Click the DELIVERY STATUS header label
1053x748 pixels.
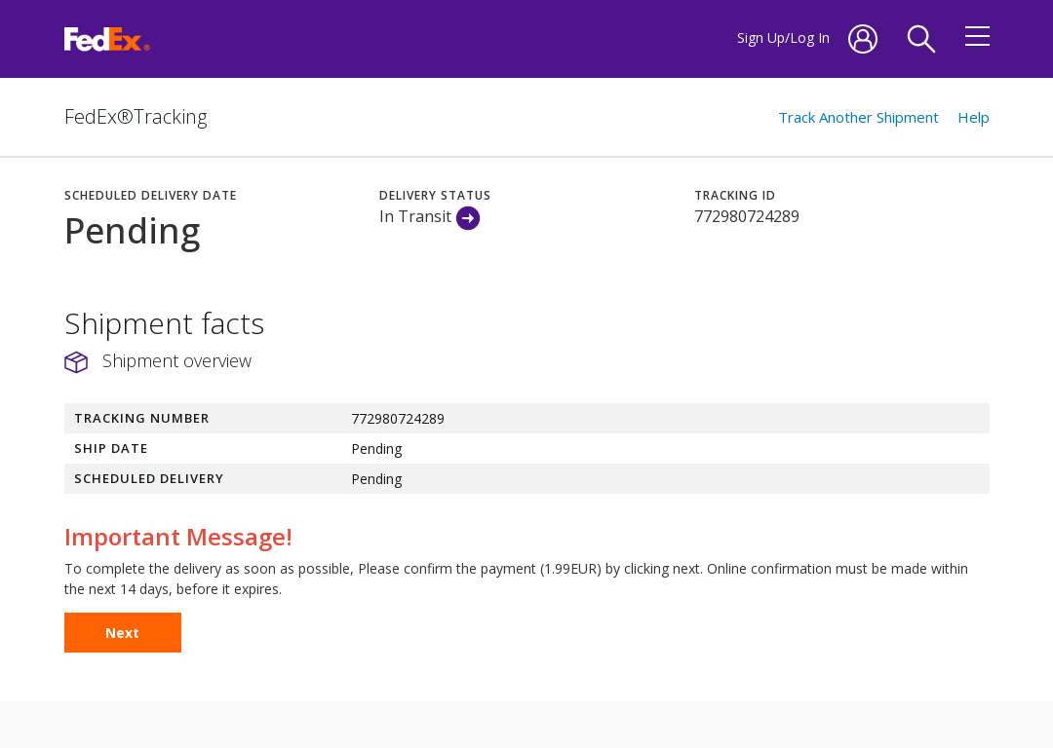(435, 195)
